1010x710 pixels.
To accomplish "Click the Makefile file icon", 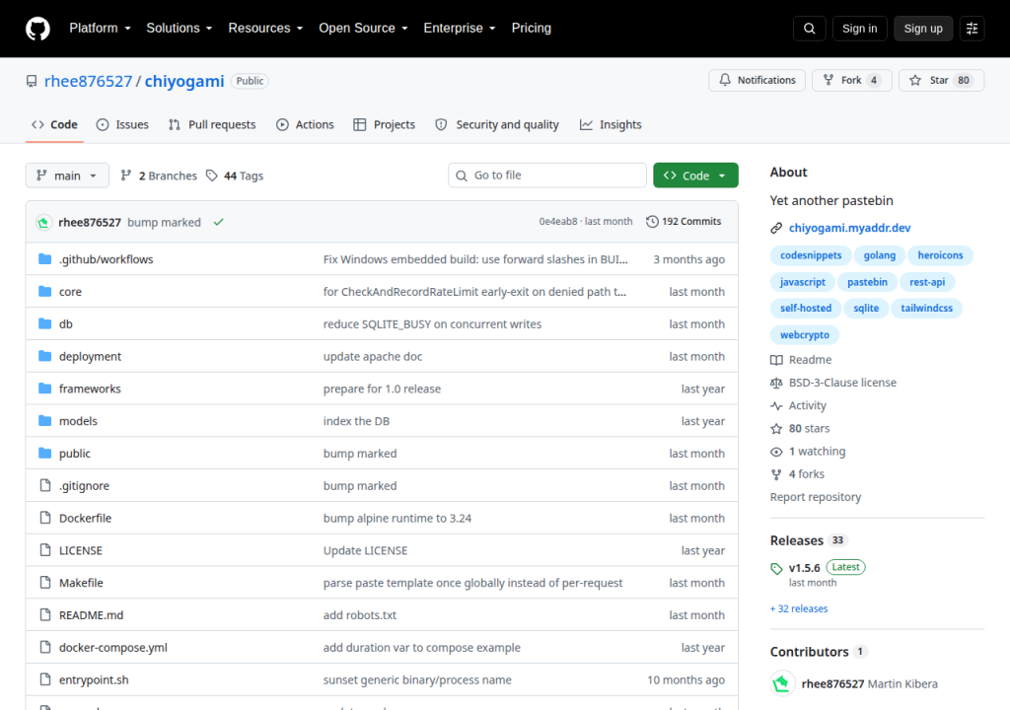I will point(45,583).
